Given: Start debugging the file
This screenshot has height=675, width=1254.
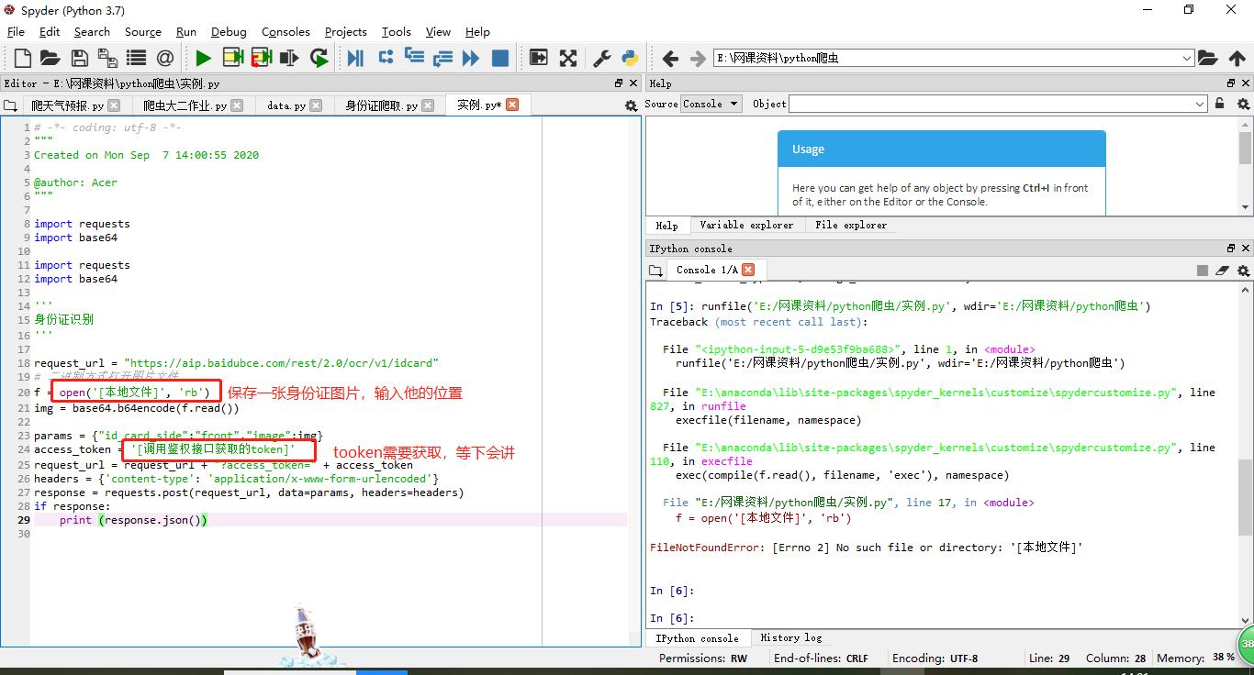Looking at the screenshot, I should point(355,58).
